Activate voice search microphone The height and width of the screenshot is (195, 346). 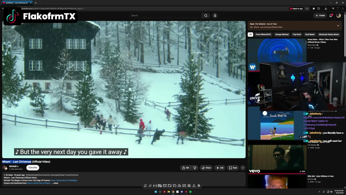[x=215, y=15]
